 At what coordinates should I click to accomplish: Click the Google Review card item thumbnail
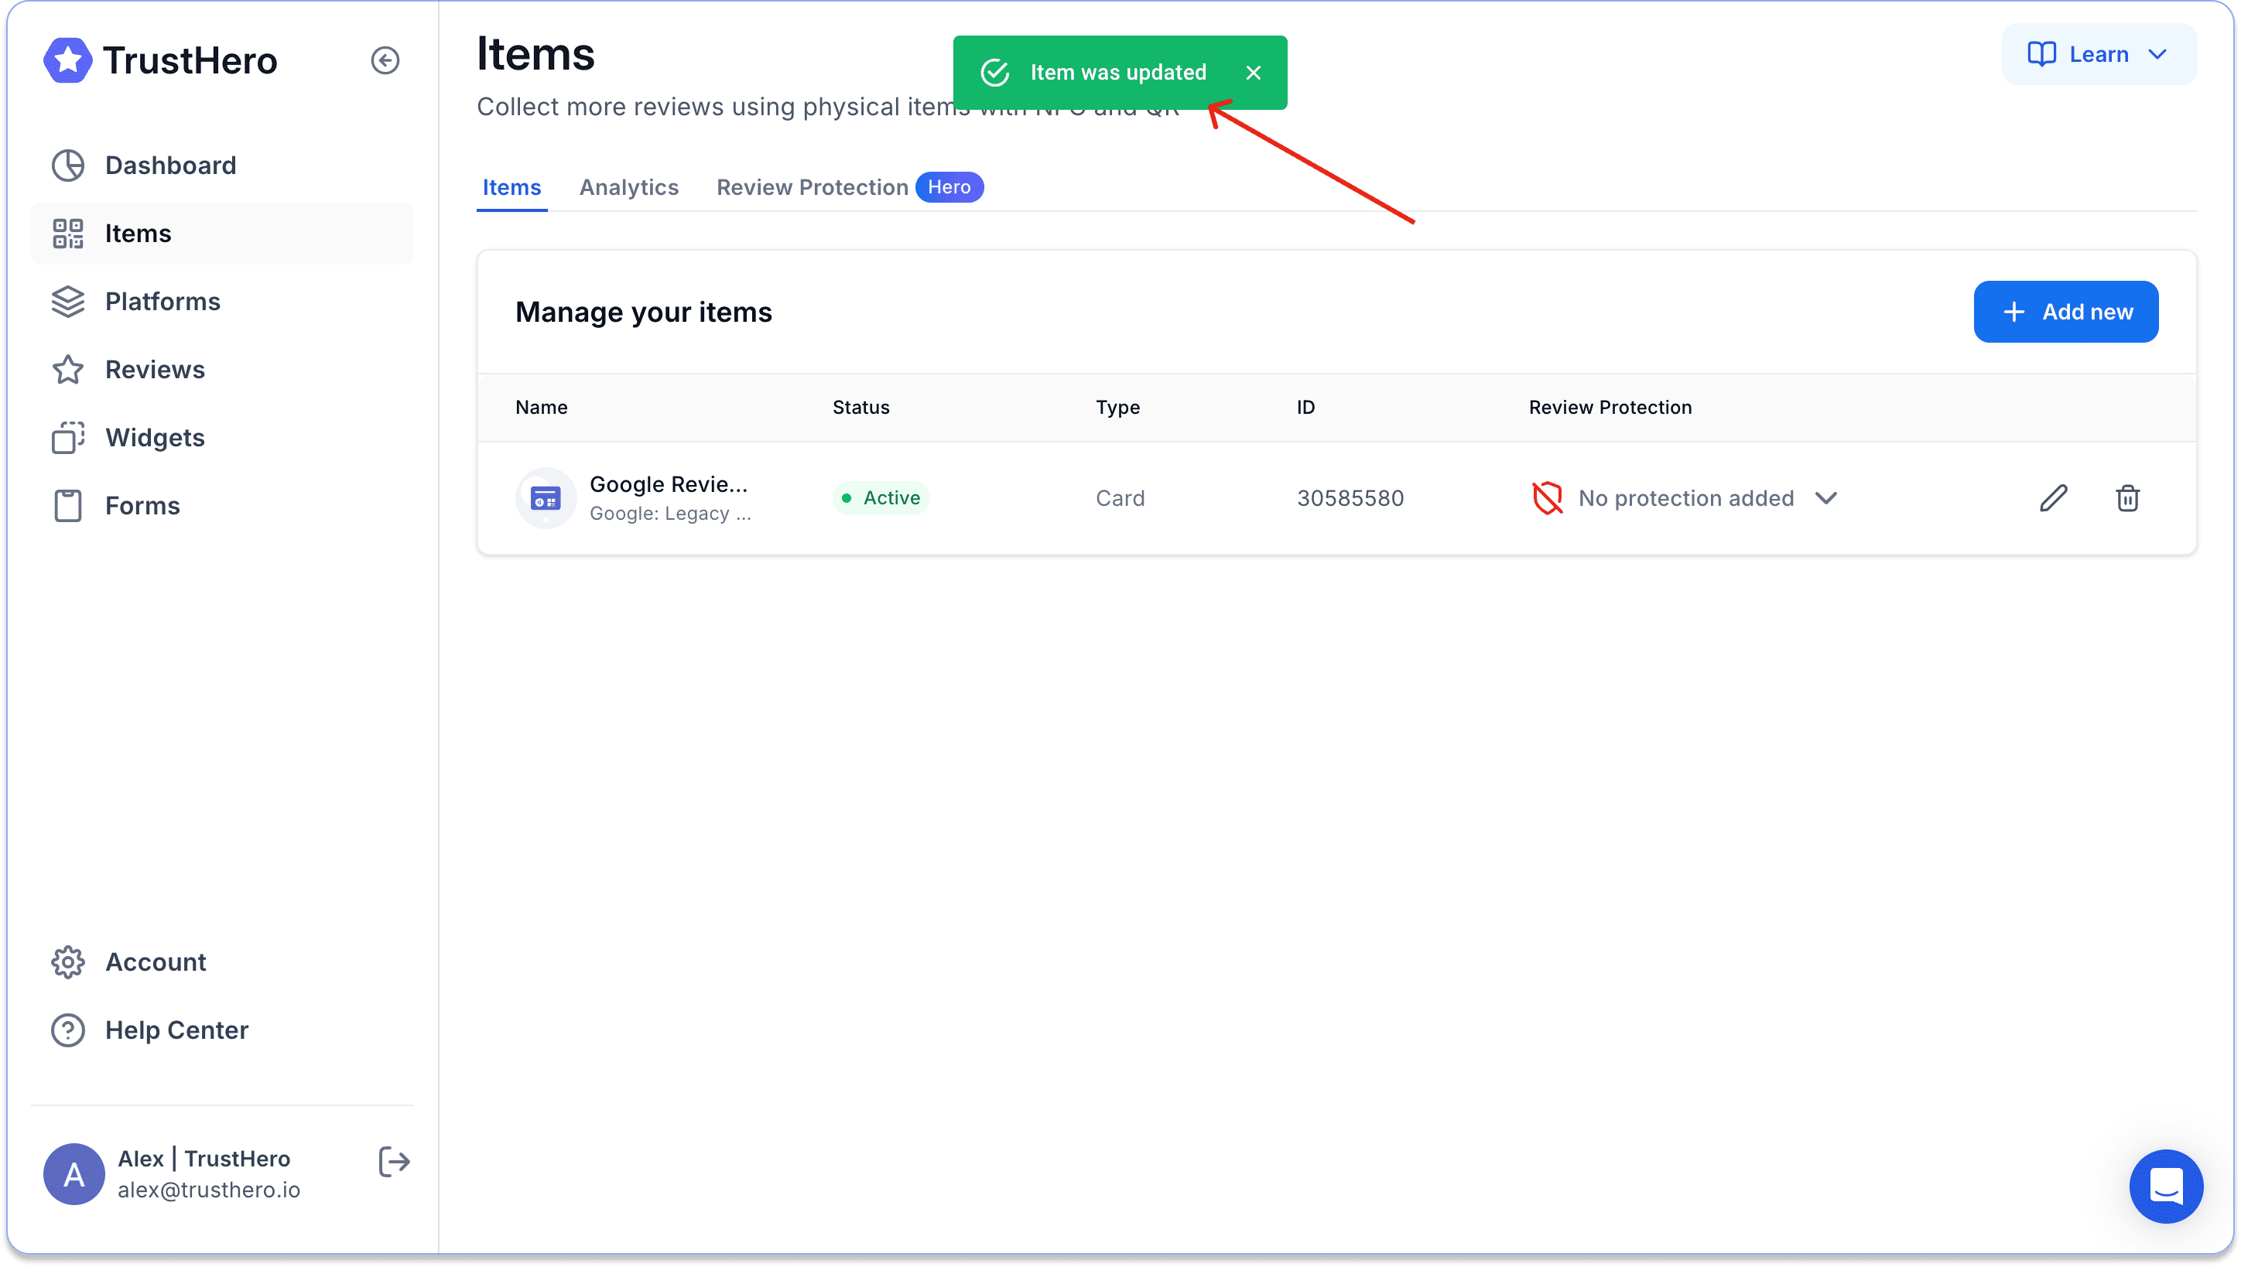tap(546, 498)
